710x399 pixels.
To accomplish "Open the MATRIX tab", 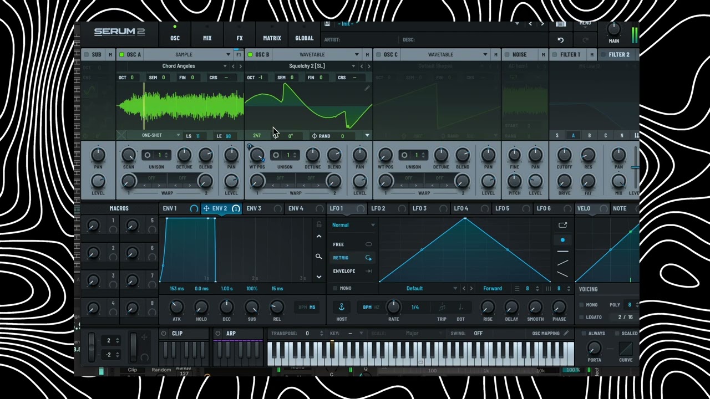I will pos(272,38).
